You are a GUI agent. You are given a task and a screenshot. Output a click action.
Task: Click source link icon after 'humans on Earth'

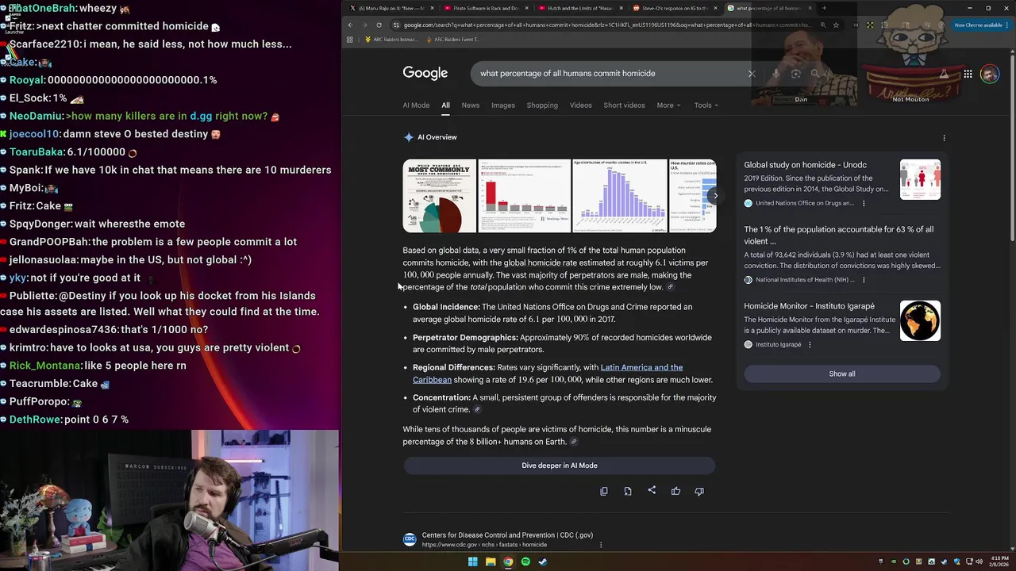click(x=574, y=442)
